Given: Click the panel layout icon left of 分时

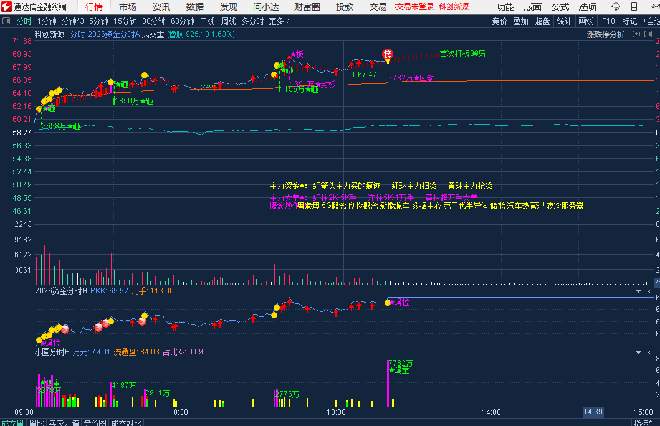Looking at the screenshot, I should tap(7, 21).
